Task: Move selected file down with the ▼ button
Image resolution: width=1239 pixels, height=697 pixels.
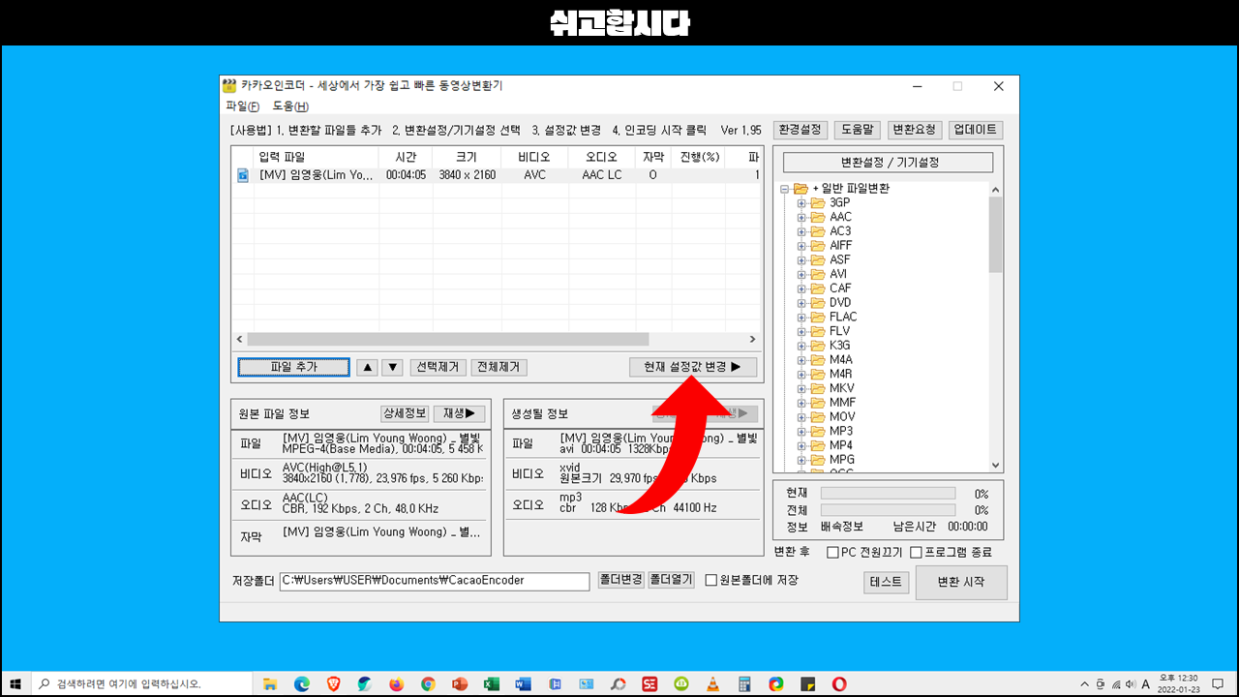Action: pyautogui.click(x=392, y=367)
